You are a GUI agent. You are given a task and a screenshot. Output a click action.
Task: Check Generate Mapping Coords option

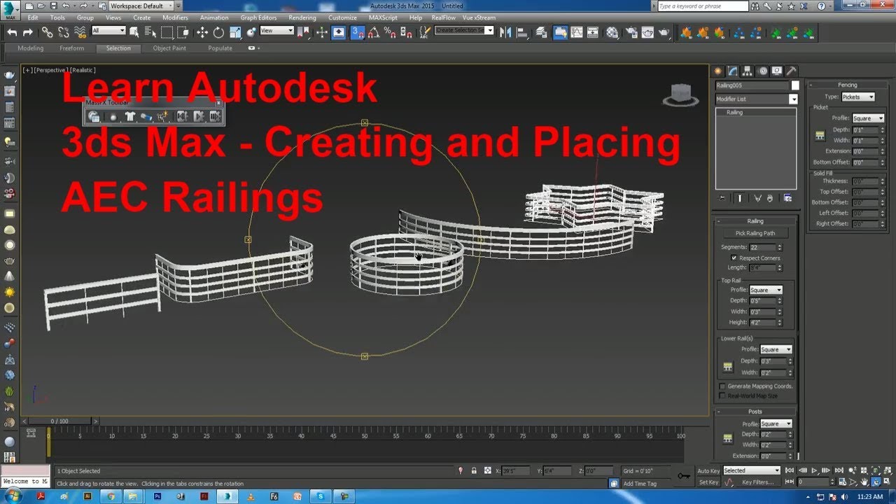(x=722, y=386)
